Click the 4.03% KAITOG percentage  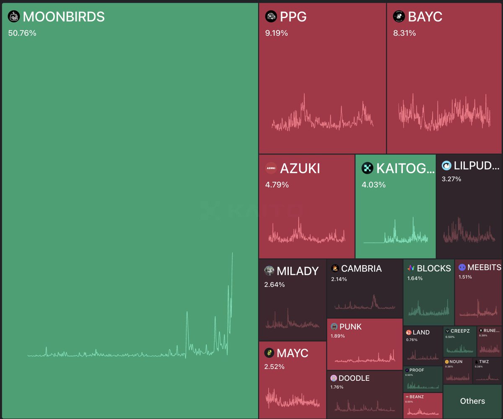pyautogui.click(x=373, y=184)
